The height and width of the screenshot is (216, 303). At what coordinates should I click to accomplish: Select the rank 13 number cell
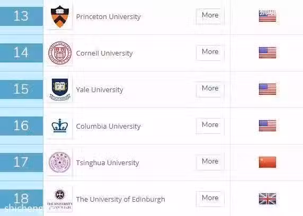click(x=21, y=16)
